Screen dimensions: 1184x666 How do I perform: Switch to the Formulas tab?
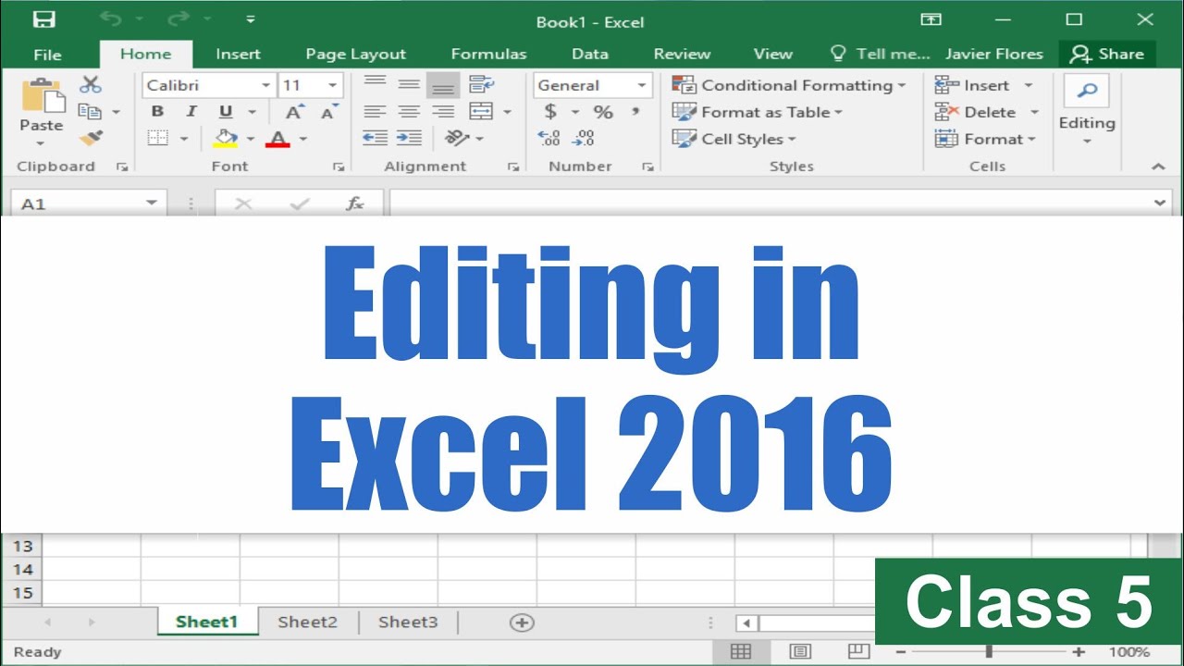(488, 54)
